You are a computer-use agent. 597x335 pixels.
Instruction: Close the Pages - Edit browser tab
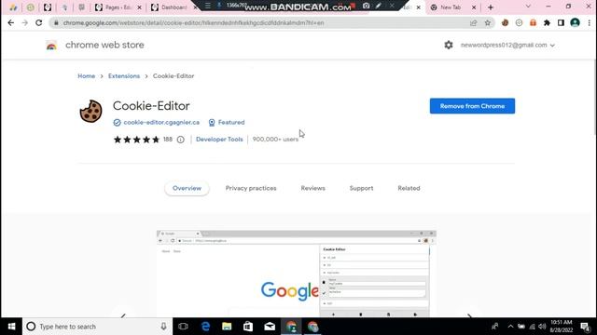(139, 7)
